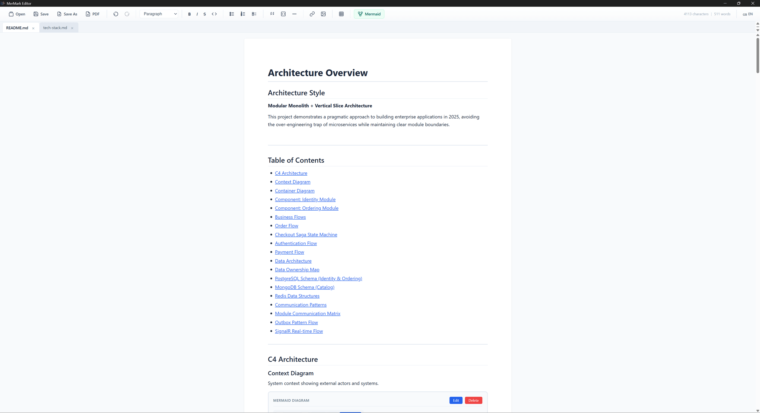
Task: Insert a horizontal rule
Action: pos(294,14)
